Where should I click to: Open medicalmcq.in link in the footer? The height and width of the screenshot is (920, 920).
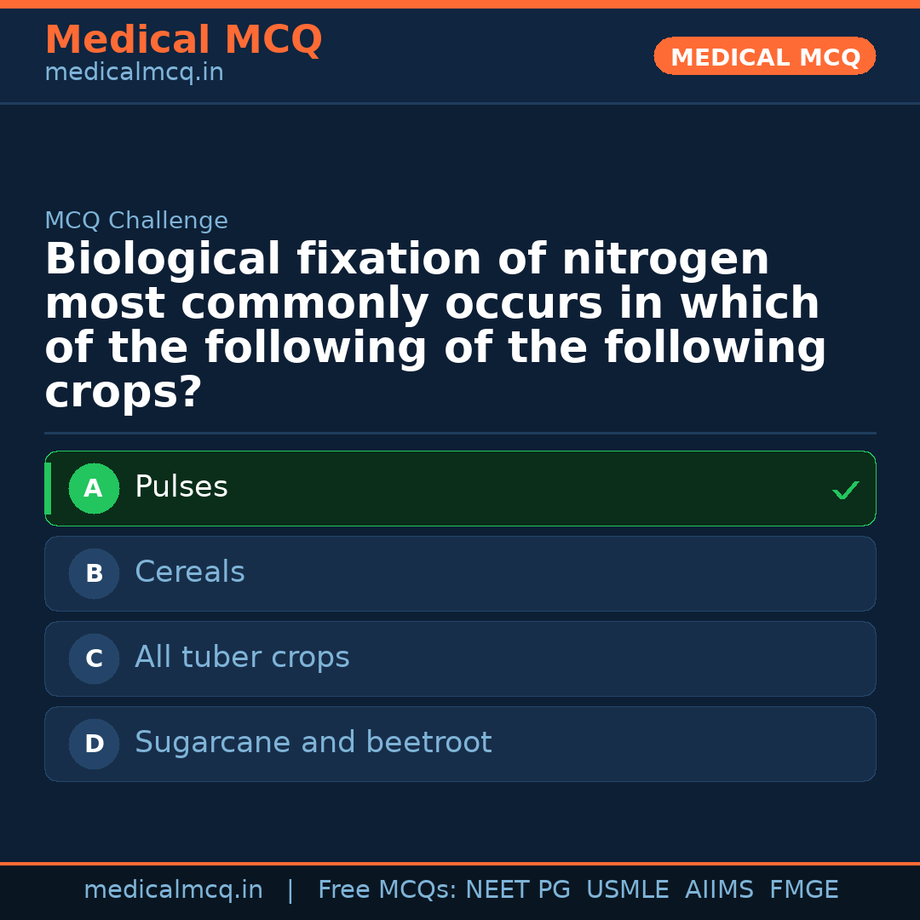173,890
